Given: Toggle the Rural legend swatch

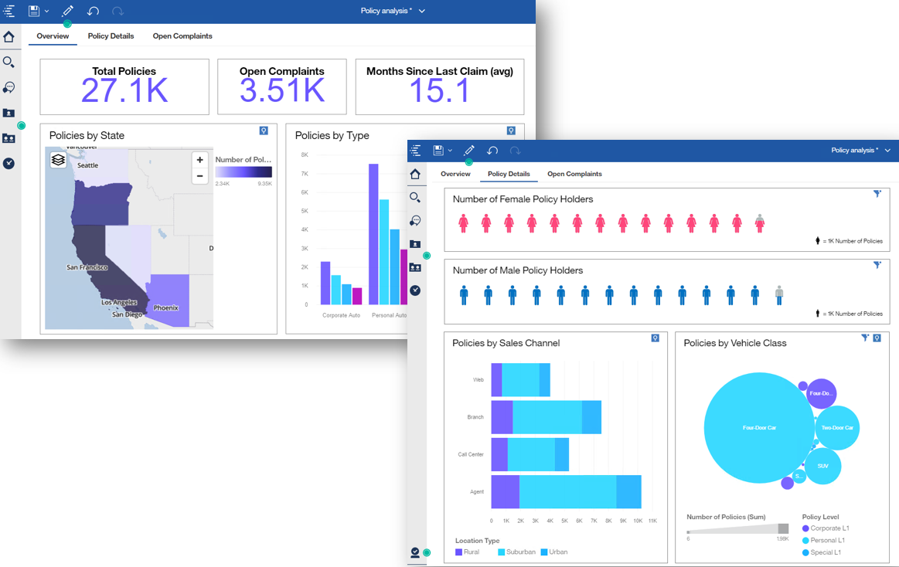Looking at the screenshot, I should 458,552.
